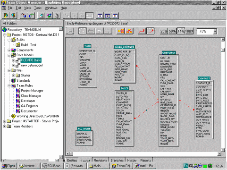The image size is (227, 170).
Task: Click the first diagram toolbar button
Action: pos(70,31)
